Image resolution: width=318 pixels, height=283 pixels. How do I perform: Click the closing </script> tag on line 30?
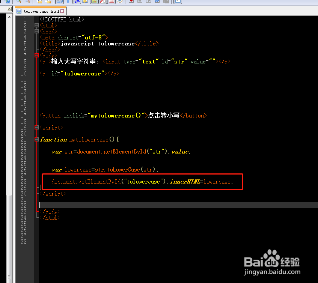(x=53, y=194)
